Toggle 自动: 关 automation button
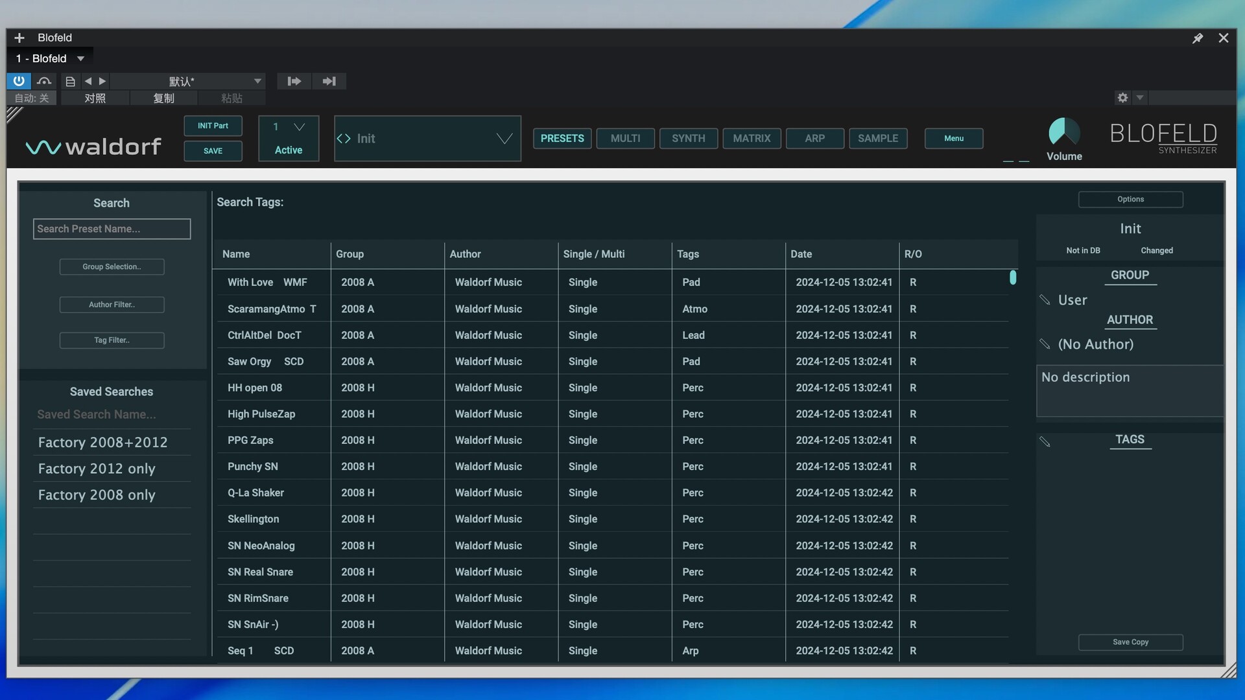Viewport: 1245px width, 700px height. point(32,98)
